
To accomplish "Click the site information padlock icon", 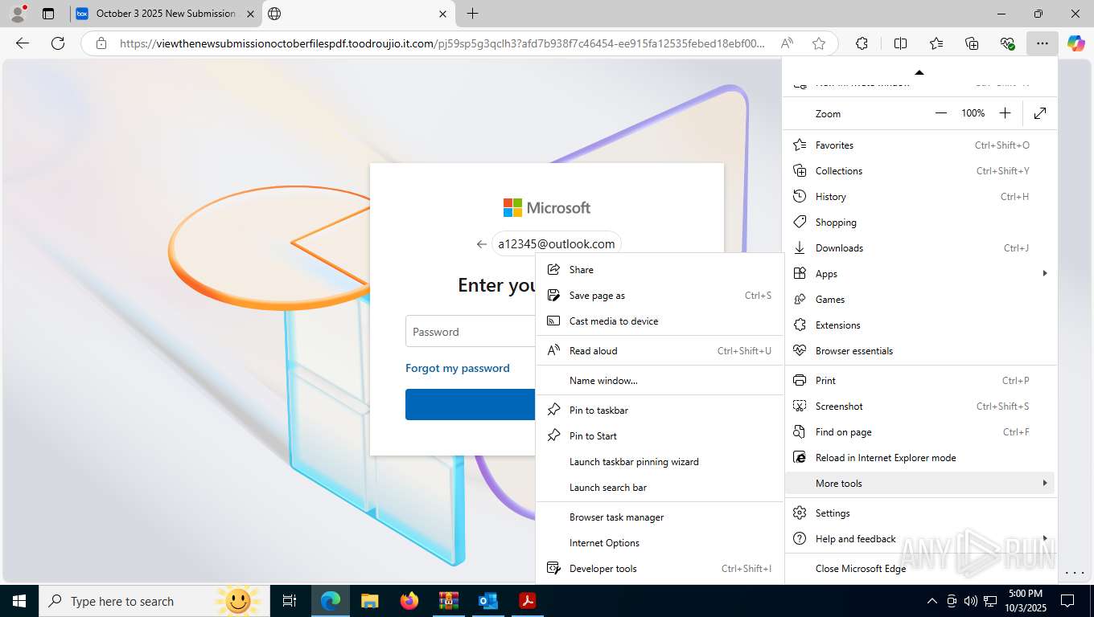I will [101, 43].
